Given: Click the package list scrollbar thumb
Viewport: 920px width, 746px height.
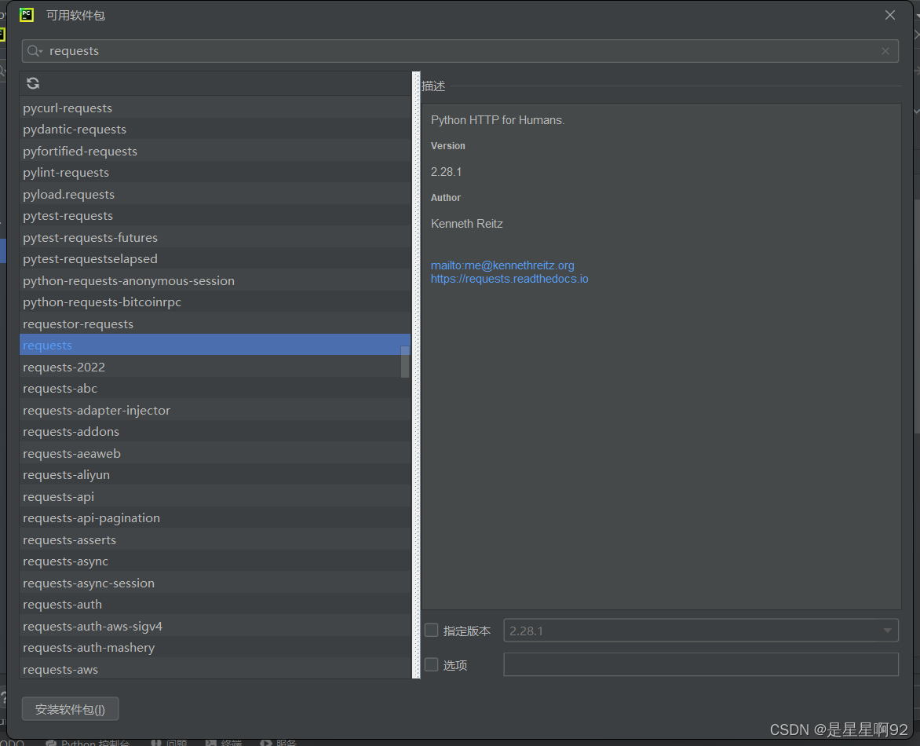Looking at the screenshot, I should tap(405, 361).
